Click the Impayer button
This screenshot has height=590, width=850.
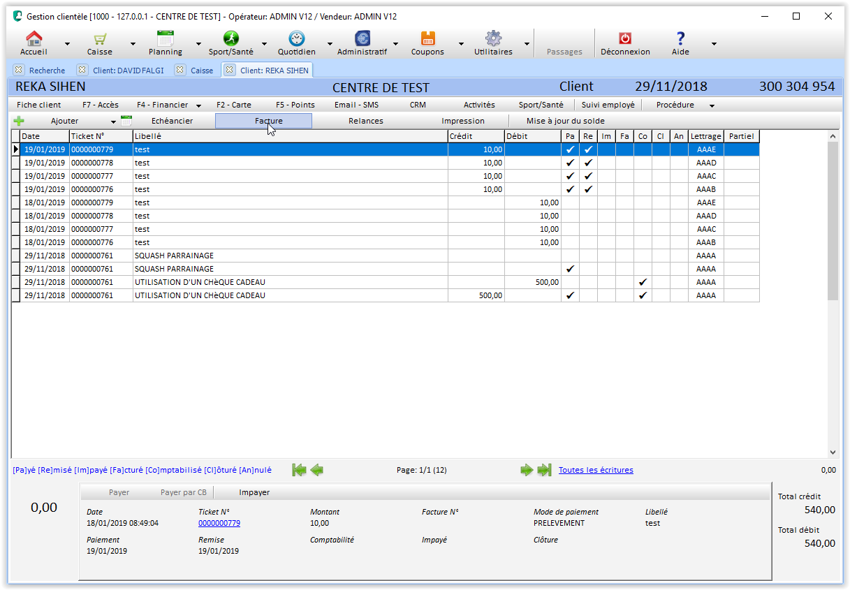254,492
